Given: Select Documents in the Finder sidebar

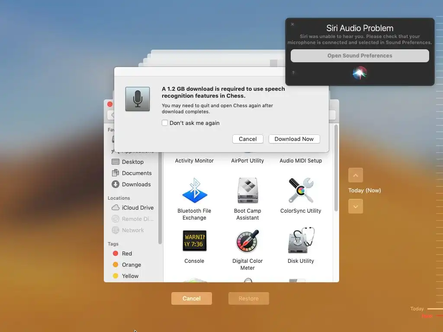Looking at the screenshot, I should coord(132,173).
